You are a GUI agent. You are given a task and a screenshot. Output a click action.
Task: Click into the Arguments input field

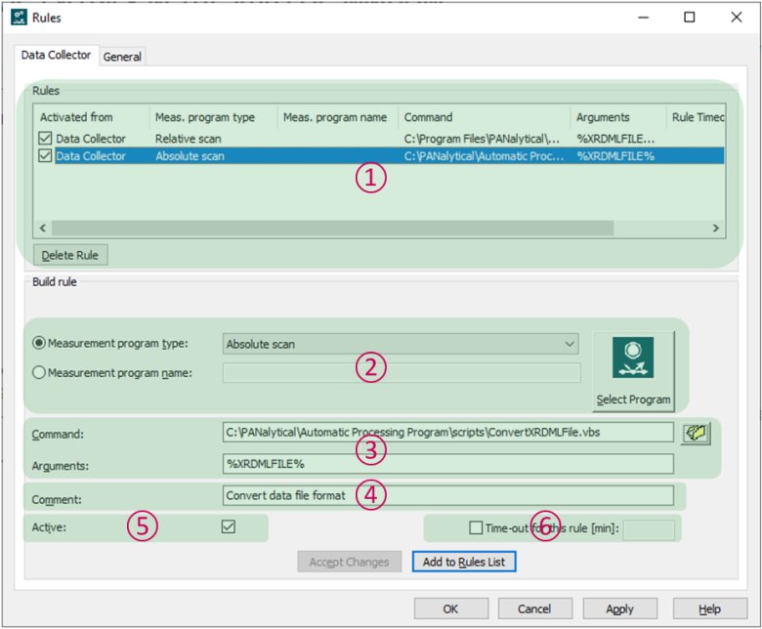(447, 463)
